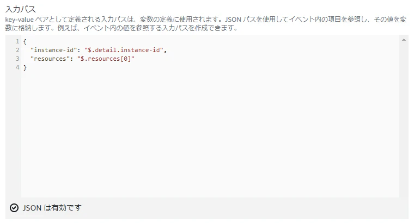
Task: Click line number 2 in gutter
Action: [17, 50]
